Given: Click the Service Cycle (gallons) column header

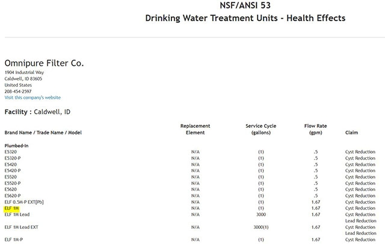Looking at the screenshot, I should pos(260,128).
